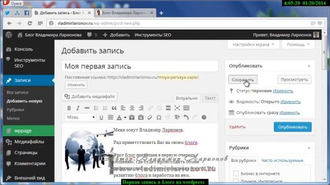The height and width of the screenshot is (185, 330).
Task: Open text color dropdown arrow
Action: tap(125, 117)
